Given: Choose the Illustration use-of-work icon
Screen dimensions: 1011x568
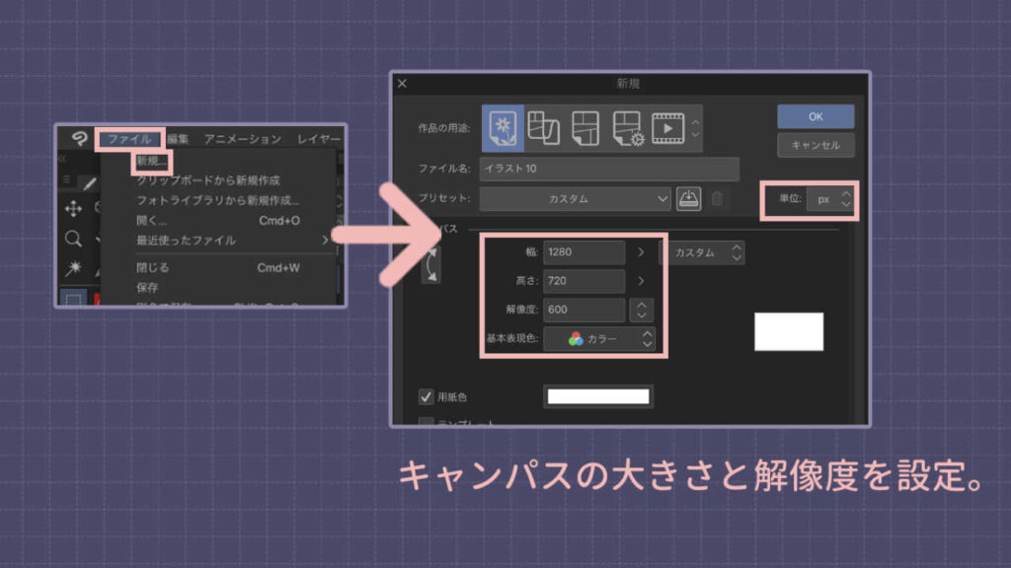Looking at the screenshot, I should click(x=503, y=127).
